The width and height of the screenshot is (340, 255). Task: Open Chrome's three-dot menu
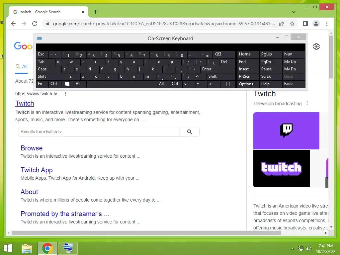pyautogui.click(x=327, y=24)
